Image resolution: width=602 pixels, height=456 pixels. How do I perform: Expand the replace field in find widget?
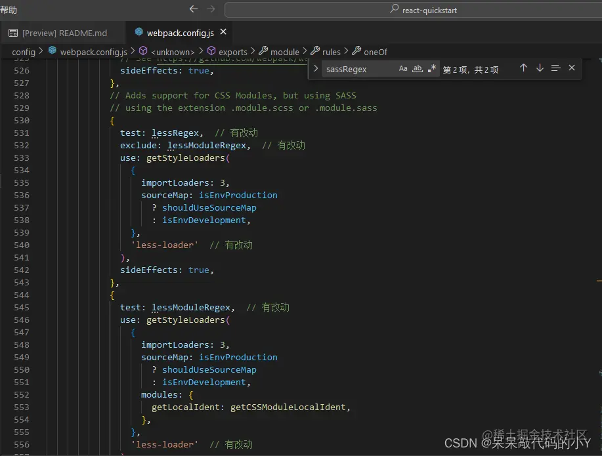click(316, 69)
